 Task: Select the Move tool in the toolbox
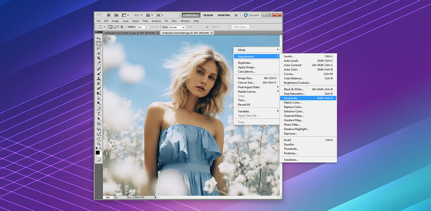(98, 39)
